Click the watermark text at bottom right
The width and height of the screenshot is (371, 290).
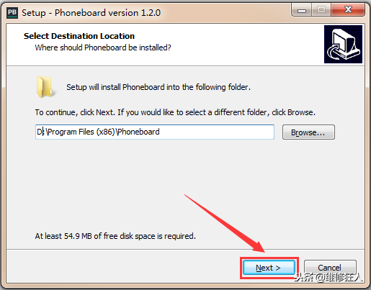(x=328, y=277)
